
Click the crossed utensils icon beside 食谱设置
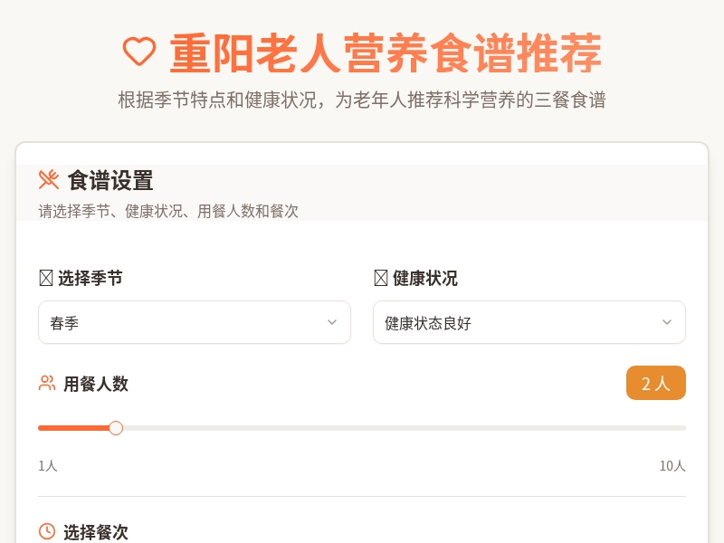(x=49, y=179)
